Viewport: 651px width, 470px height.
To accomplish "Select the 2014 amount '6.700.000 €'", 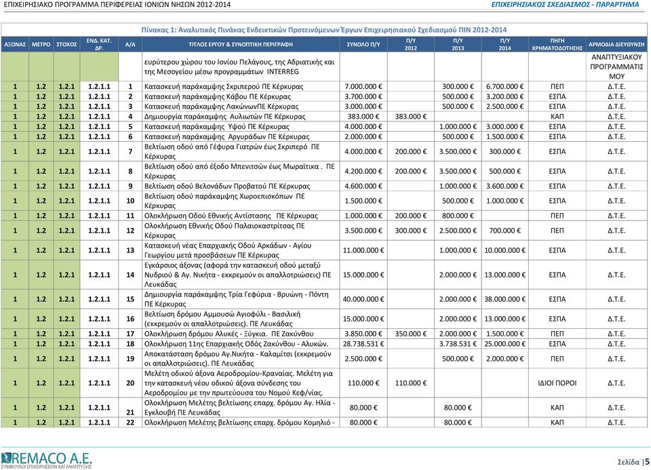I will [x=505, y=87].
